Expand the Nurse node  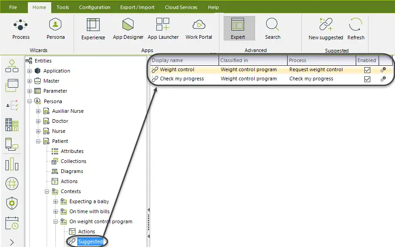pyautogui.click(x=38, y=131)
